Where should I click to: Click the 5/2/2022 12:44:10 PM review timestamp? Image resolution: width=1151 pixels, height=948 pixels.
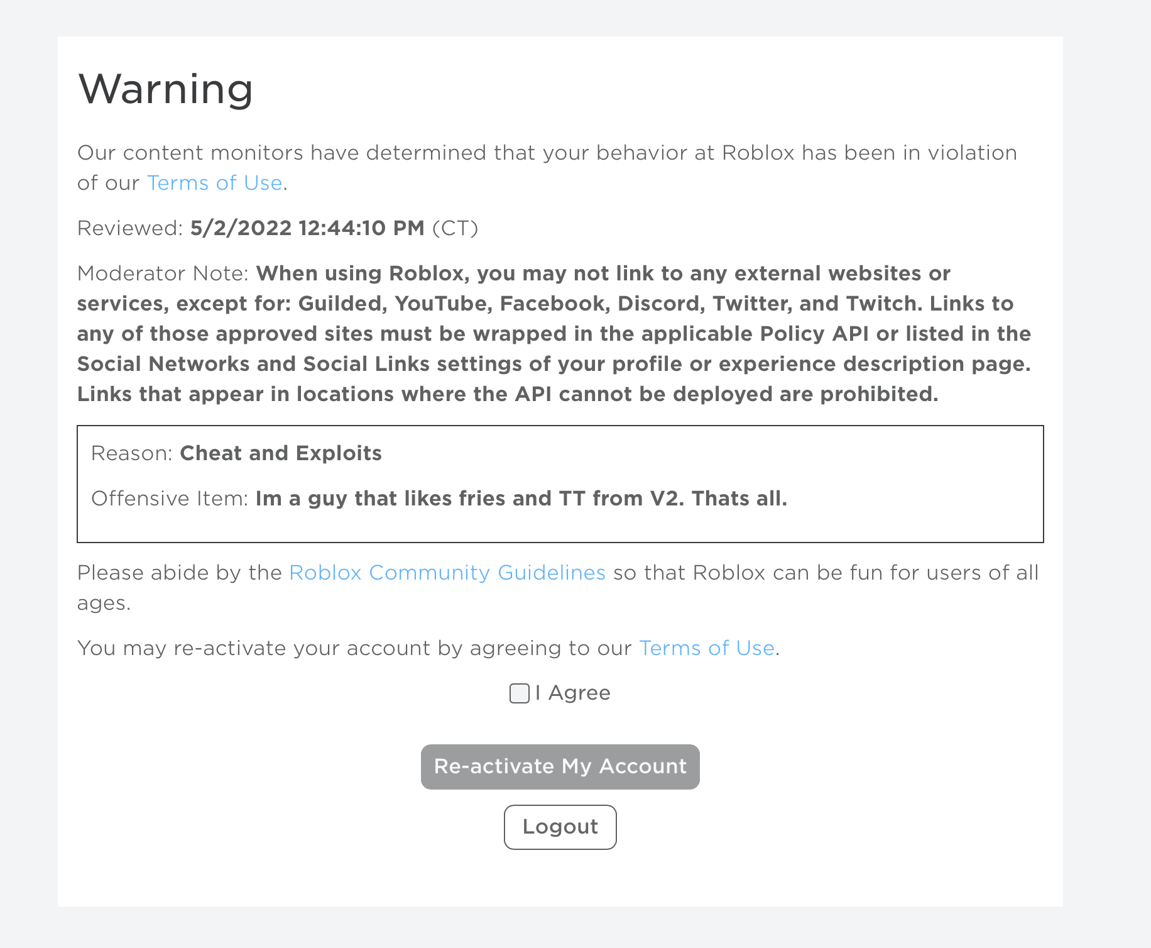pyautogui.click(x=307, y=228)
